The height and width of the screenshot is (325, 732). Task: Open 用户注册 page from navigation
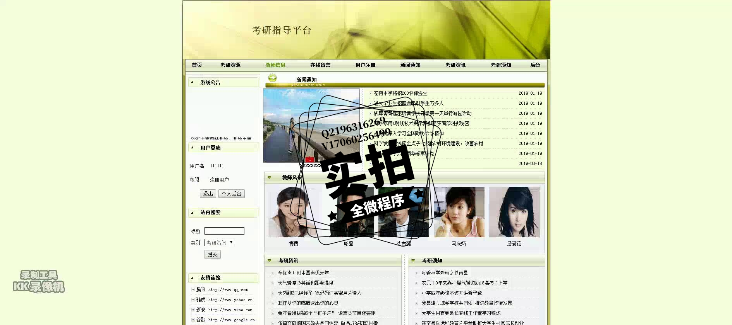point(365,65)
